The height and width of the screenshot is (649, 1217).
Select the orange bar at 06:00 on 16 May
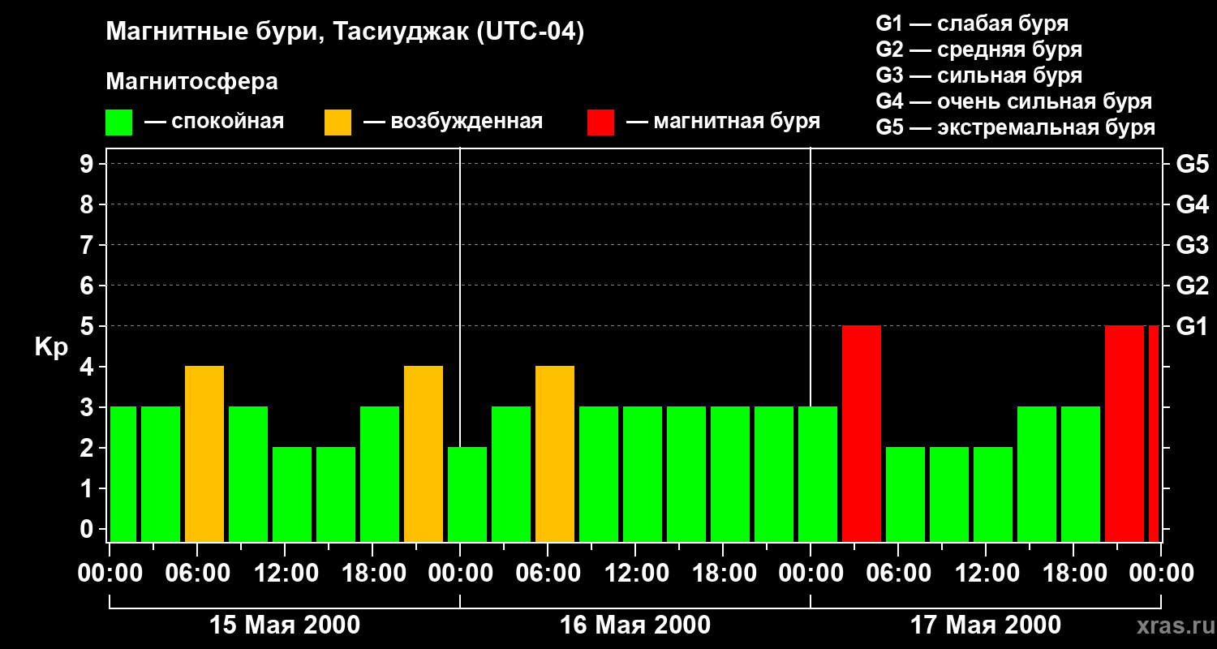coord(555,454)
